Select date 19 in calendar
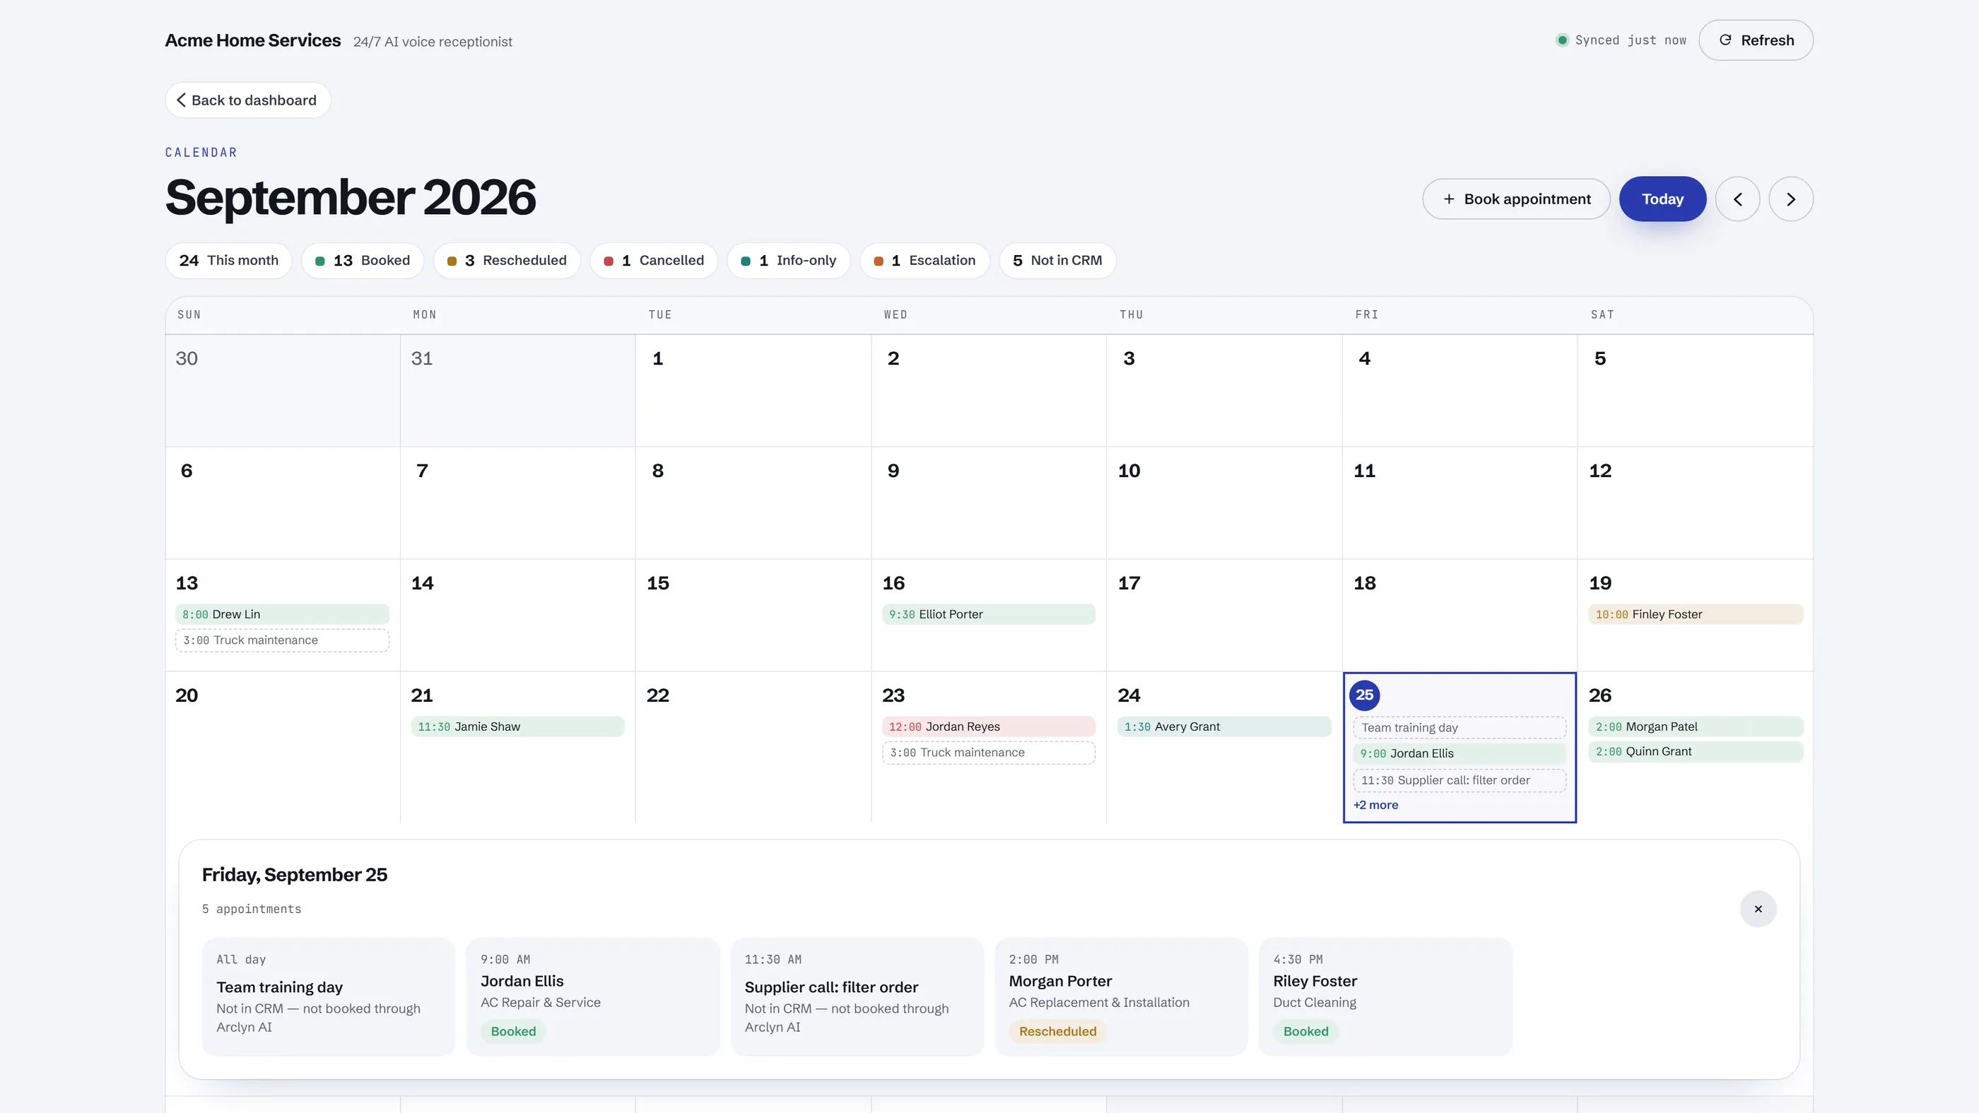1979x1113 pixels. click(1600, 583)
